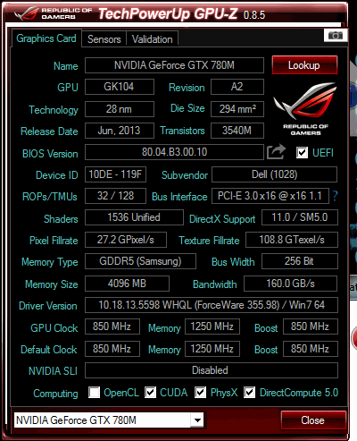This screenshot has width=357, height=441.
Task: Click the ROG logo in title bar
Action: [26, 13]
